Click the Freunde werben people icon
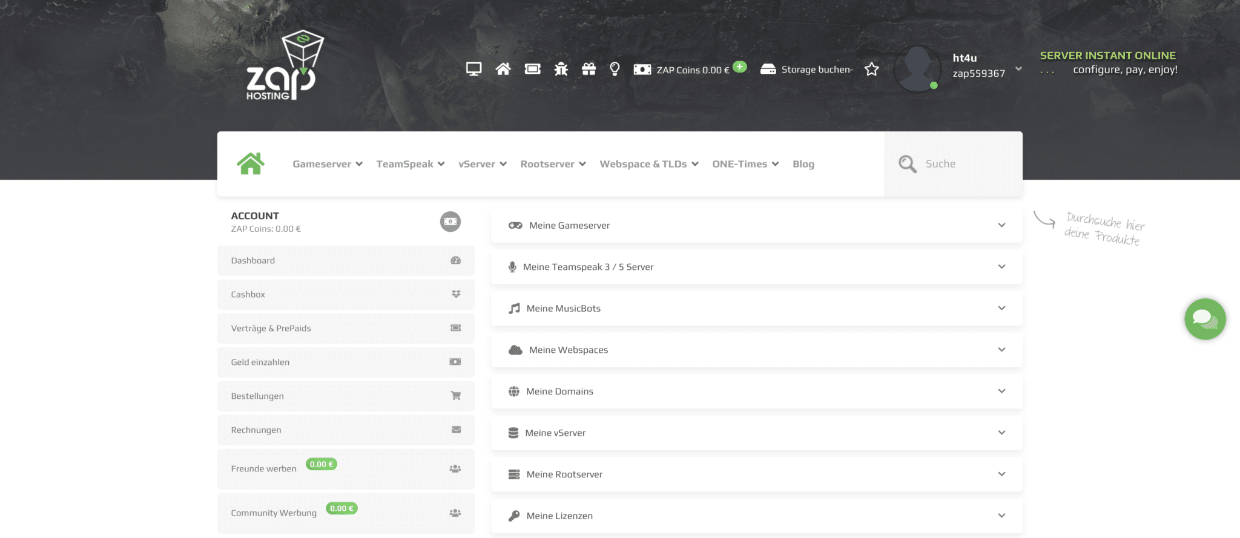This screenshot has width=1240, height=538. click(455, 468)
